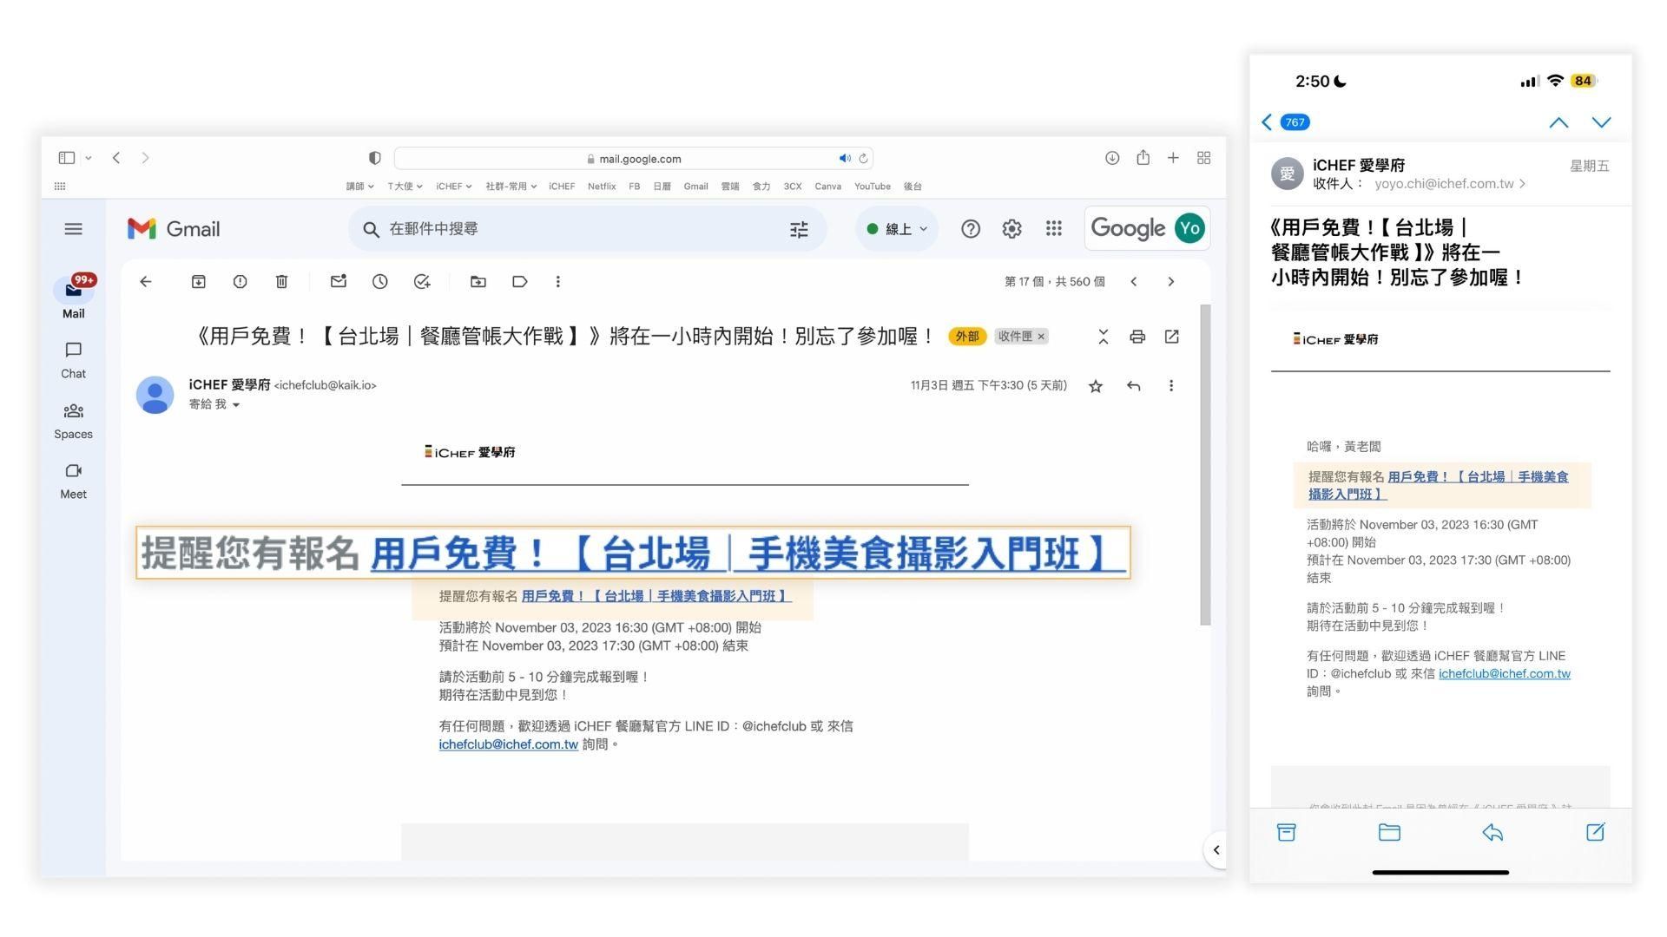
Task: Open the 線上 status dropdown
Action: (898, 229)
